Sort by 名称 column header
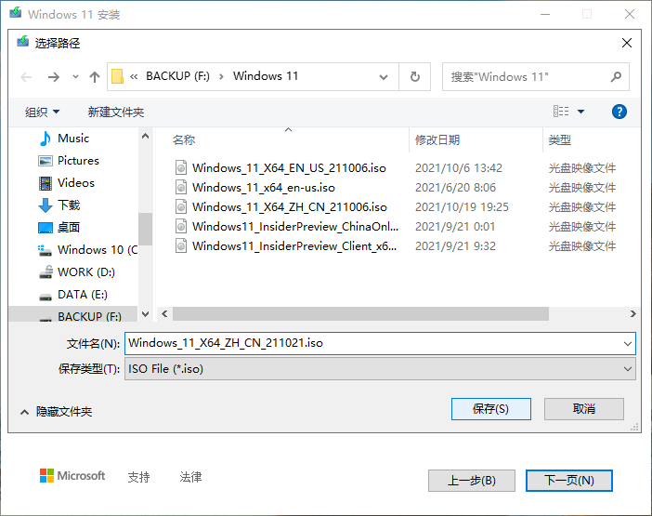652x516 pixels. [184, 139]
